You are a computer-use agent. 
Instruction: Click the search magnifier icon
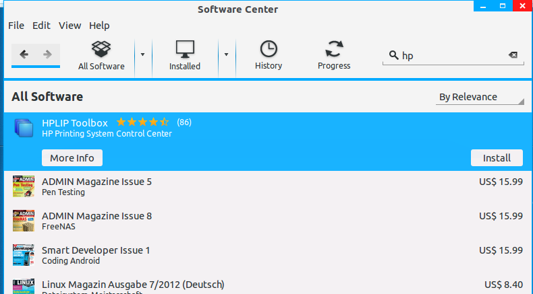(x=393, y=55)
